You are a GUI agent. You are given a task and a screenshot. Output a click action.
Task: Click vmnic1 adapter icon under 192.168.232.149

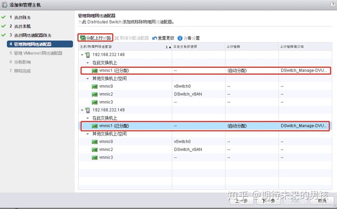[95, 126]
